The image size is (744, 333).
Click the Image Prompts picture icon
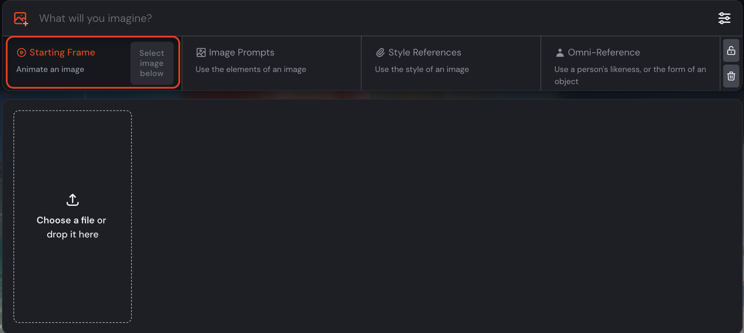[x=201, y=52]
